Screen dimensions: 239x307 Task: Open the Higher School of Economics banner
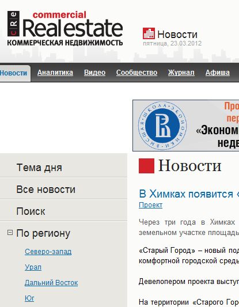[x=186, y=126]
